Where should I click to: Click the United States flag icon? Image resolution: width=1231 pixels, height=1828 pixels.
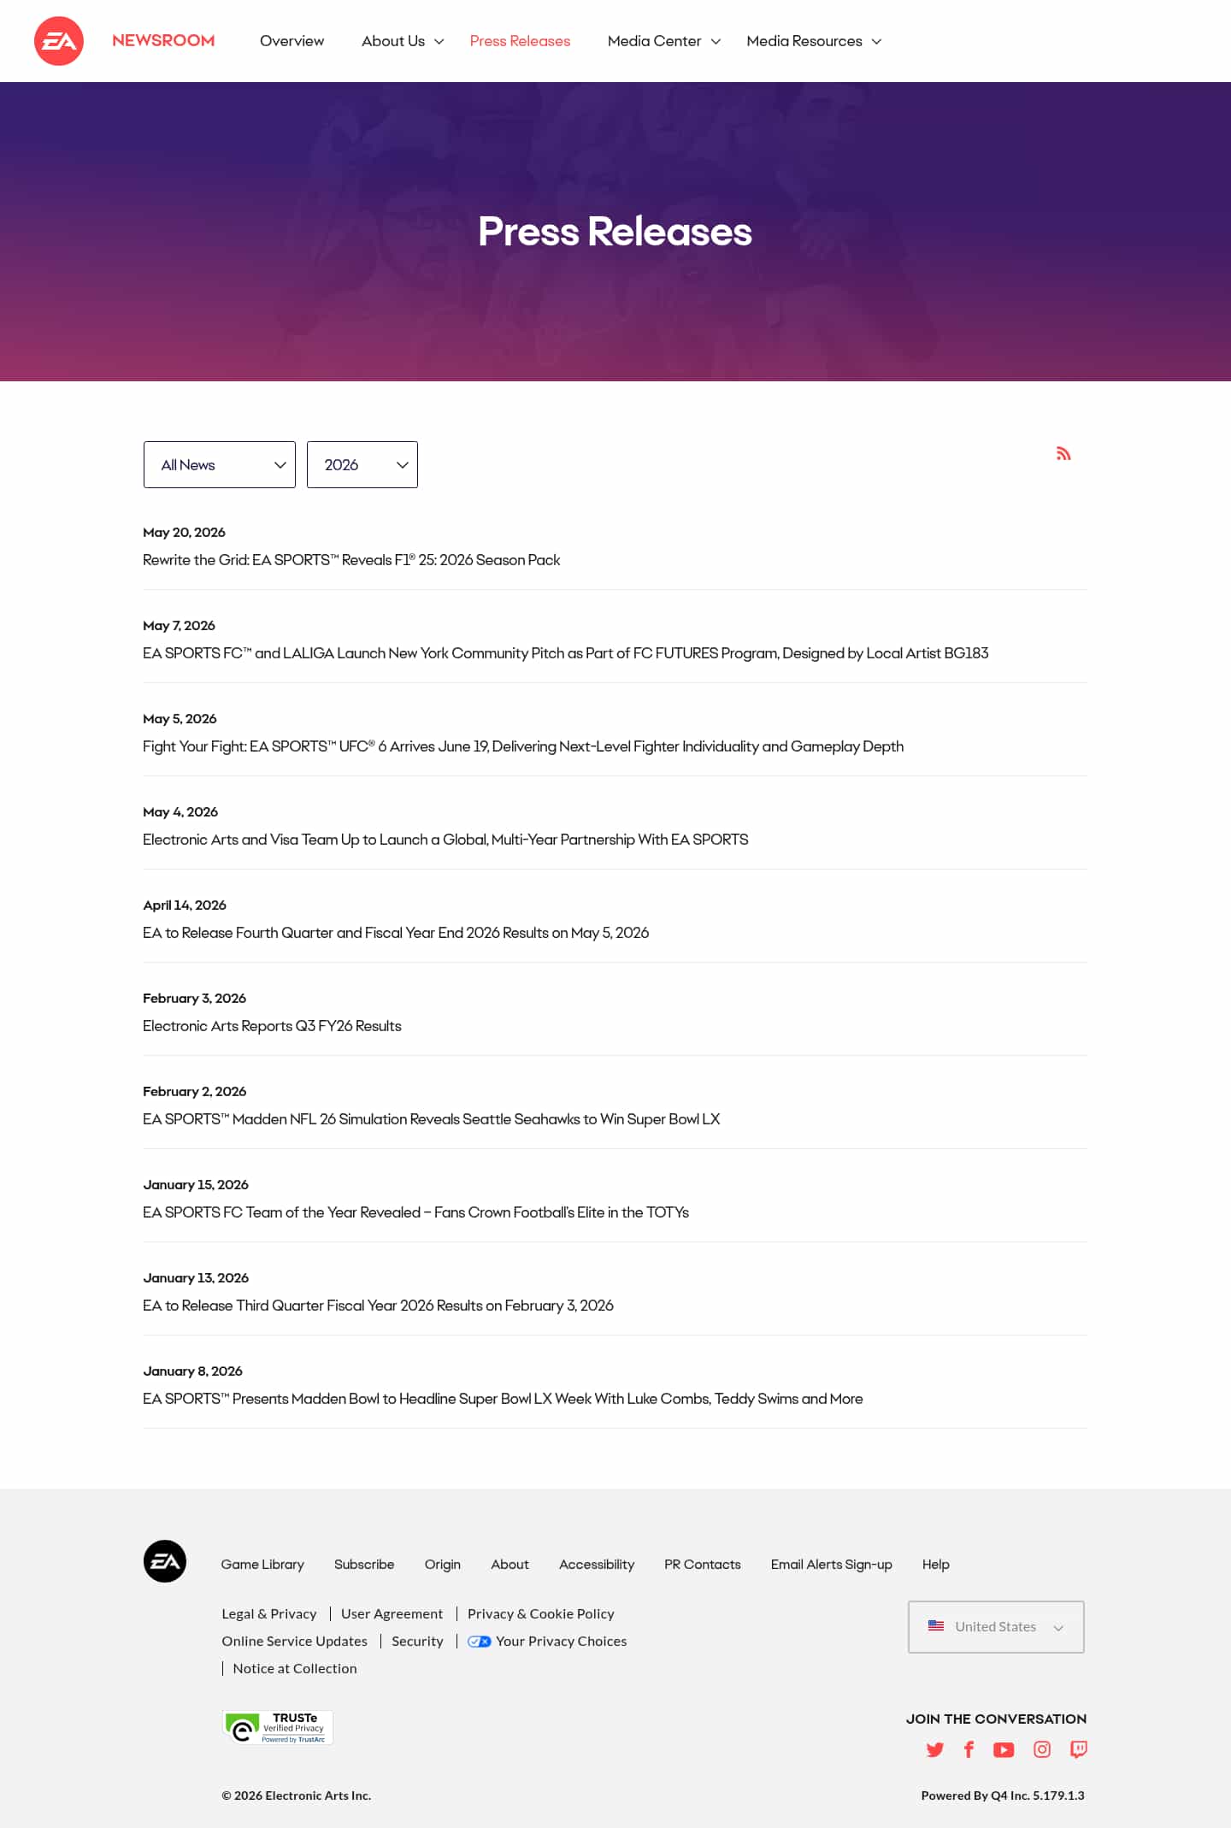click(936, 1625)
